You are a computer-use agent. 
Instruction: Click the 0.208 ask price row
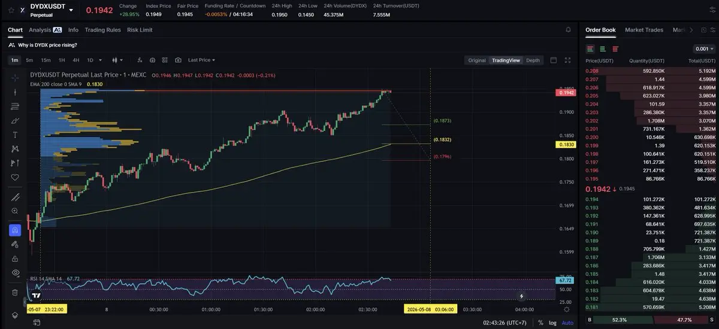click(650, 71)
